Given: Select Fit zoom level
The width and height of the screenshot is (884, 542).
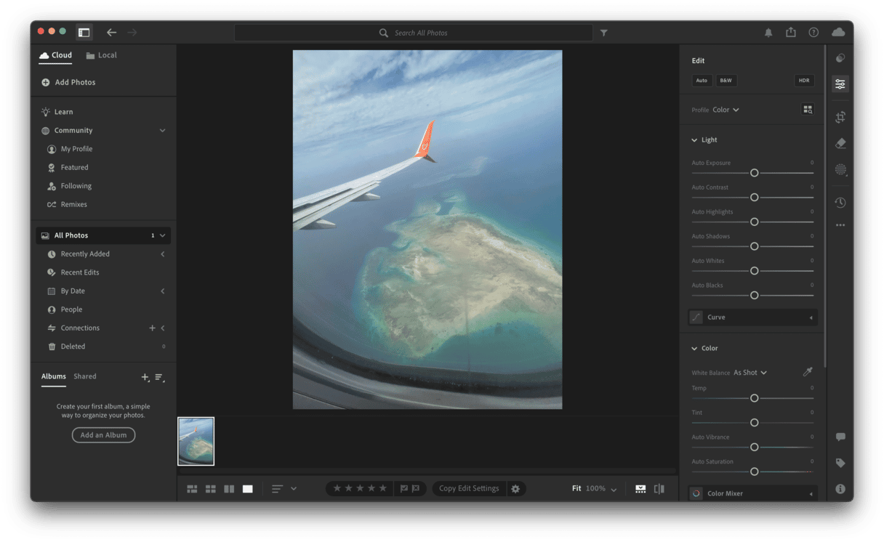Looking at the screenshot, I should point(576,489).
